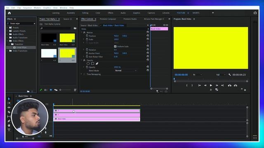Click Extract button in Program monitor
Viewport: 264px width, 148px height.
236,86
